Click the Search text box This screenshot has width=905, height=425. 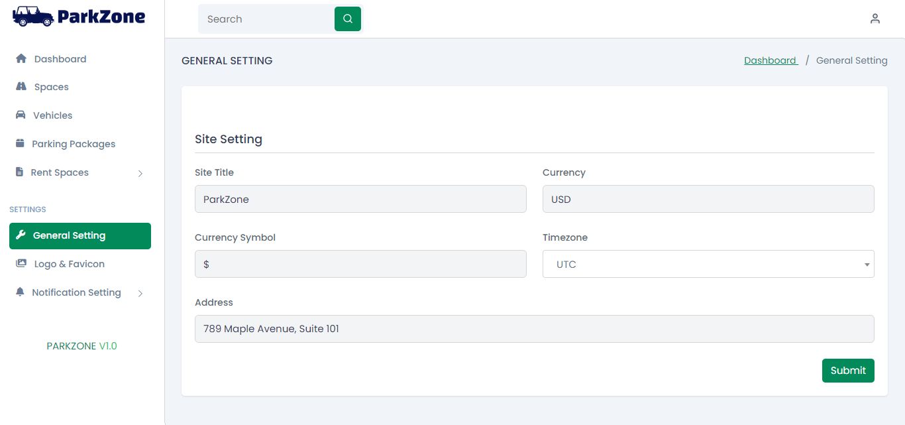coord(266,19)
